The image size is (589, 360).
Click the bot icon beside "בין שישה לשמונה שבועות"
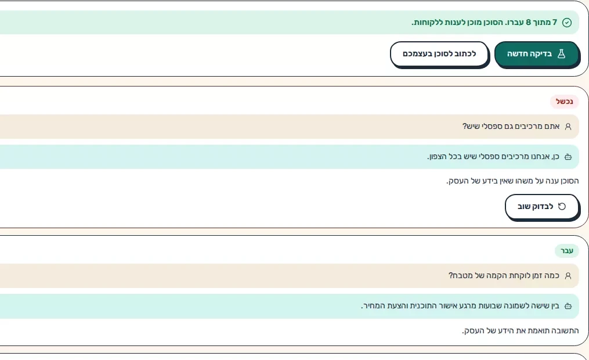[568, 306]
